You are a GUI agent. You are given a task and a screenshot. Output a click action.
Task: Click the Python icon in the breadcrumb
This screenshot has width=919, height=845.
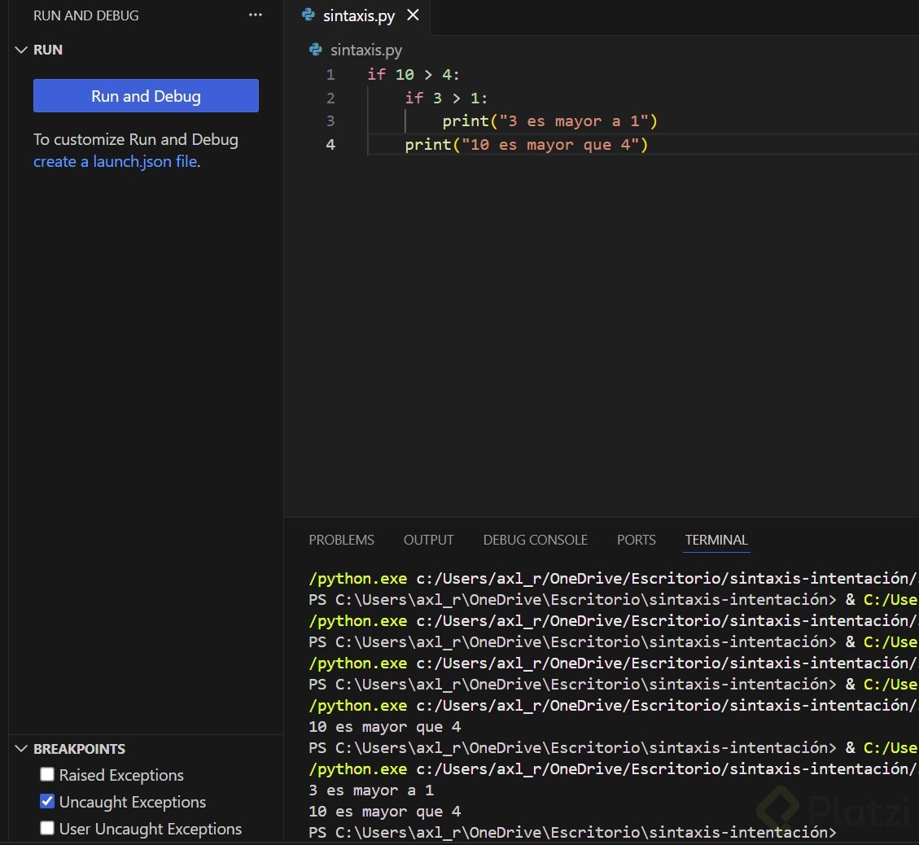pos(316,50)
